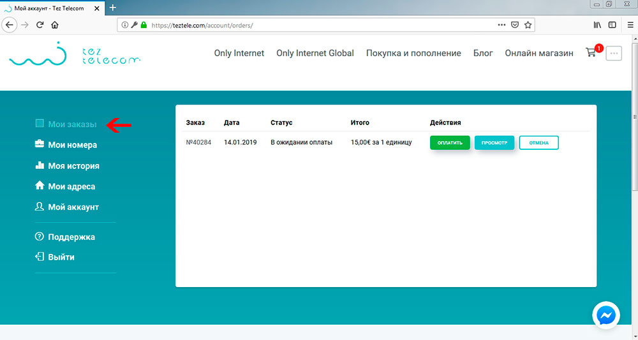The height and width of the screenshot is (340, 638).
Task: Open the Firefox Library icon
Action: 597,26
